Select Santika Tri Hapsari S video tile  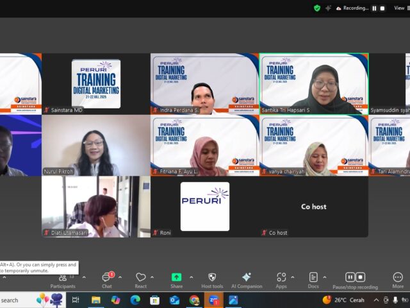pyautogui.click(x=314, y=84)
